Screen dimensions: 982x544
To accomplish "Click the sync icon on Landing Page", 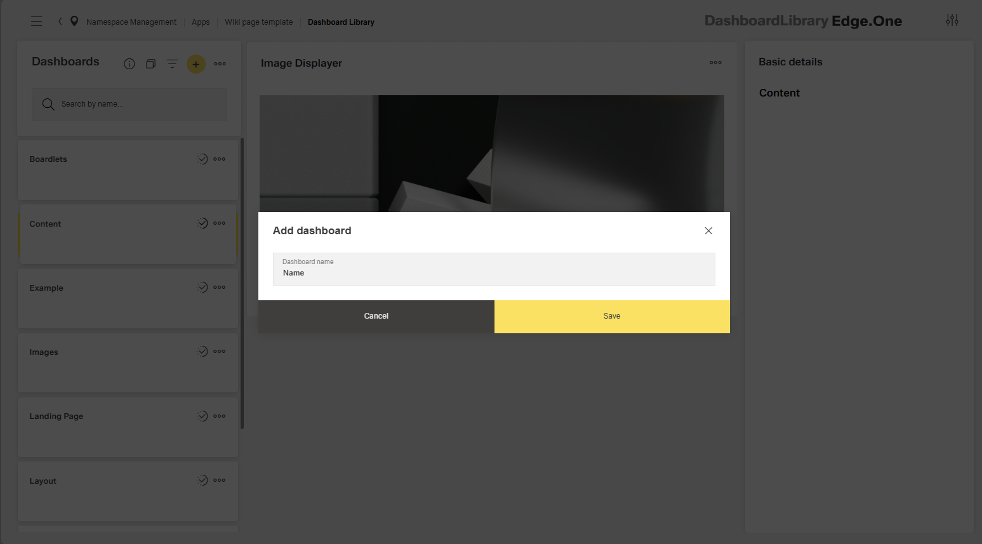I will (202, 416).
